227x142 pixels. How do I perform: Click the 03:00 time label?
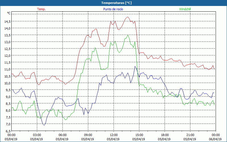[37, 135]
